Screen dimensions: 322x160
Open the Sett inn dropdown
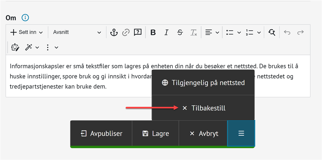pos(26,32)
